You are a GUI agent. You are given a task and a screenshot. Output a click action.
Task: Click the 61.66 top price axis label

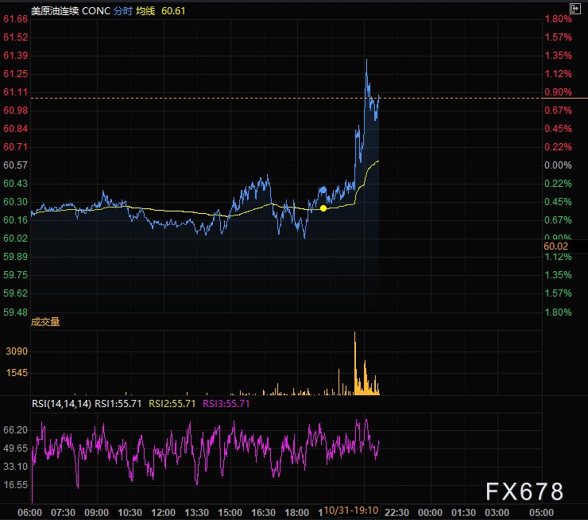click(16, 18)
